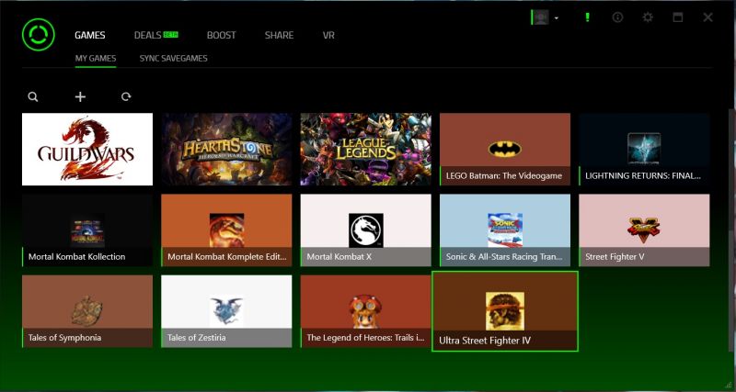
Task: Select the Guild Wars 2 game tile
Action: click(87, 149)
